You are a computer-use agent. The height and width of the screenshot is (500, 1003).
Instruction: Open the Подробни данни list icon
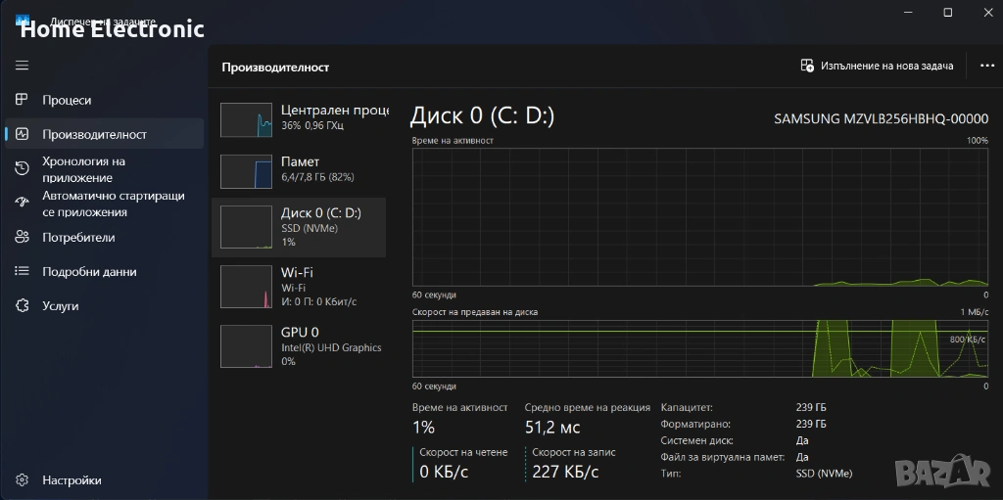[x=22, y=271]
